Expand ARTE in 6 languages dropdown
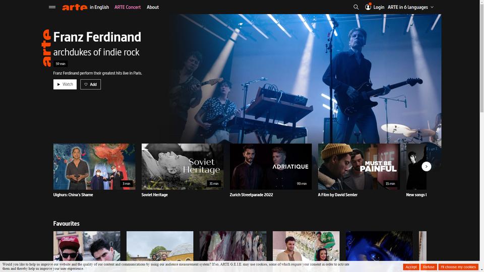This screenshot has width=484, height=272. [410, 7]
